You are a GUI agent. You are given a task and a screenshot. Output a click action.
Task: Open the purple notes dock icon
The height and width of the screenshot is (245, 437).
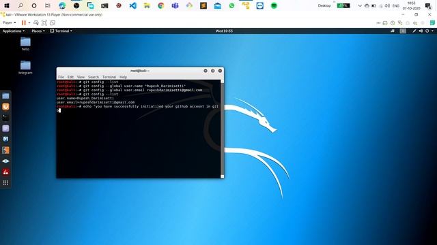(5, 129)
